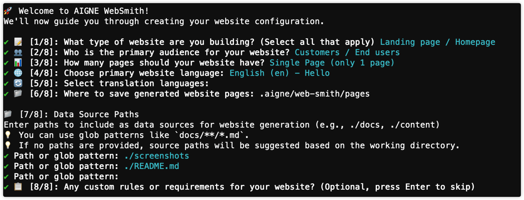The width and height of the screenshot is (524, 200).
Task: Click 'Welcome to AIGNE WebSmith!' heading
Action: pyautogui.click(x=83, y=11)
